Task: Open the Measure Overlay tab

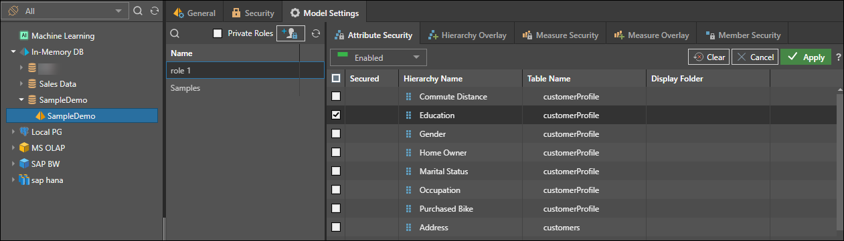Action: click(651, 35)
